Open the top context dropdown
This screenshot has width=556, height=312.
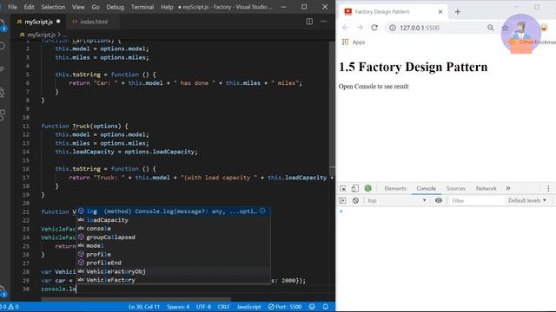click(396, 200)
